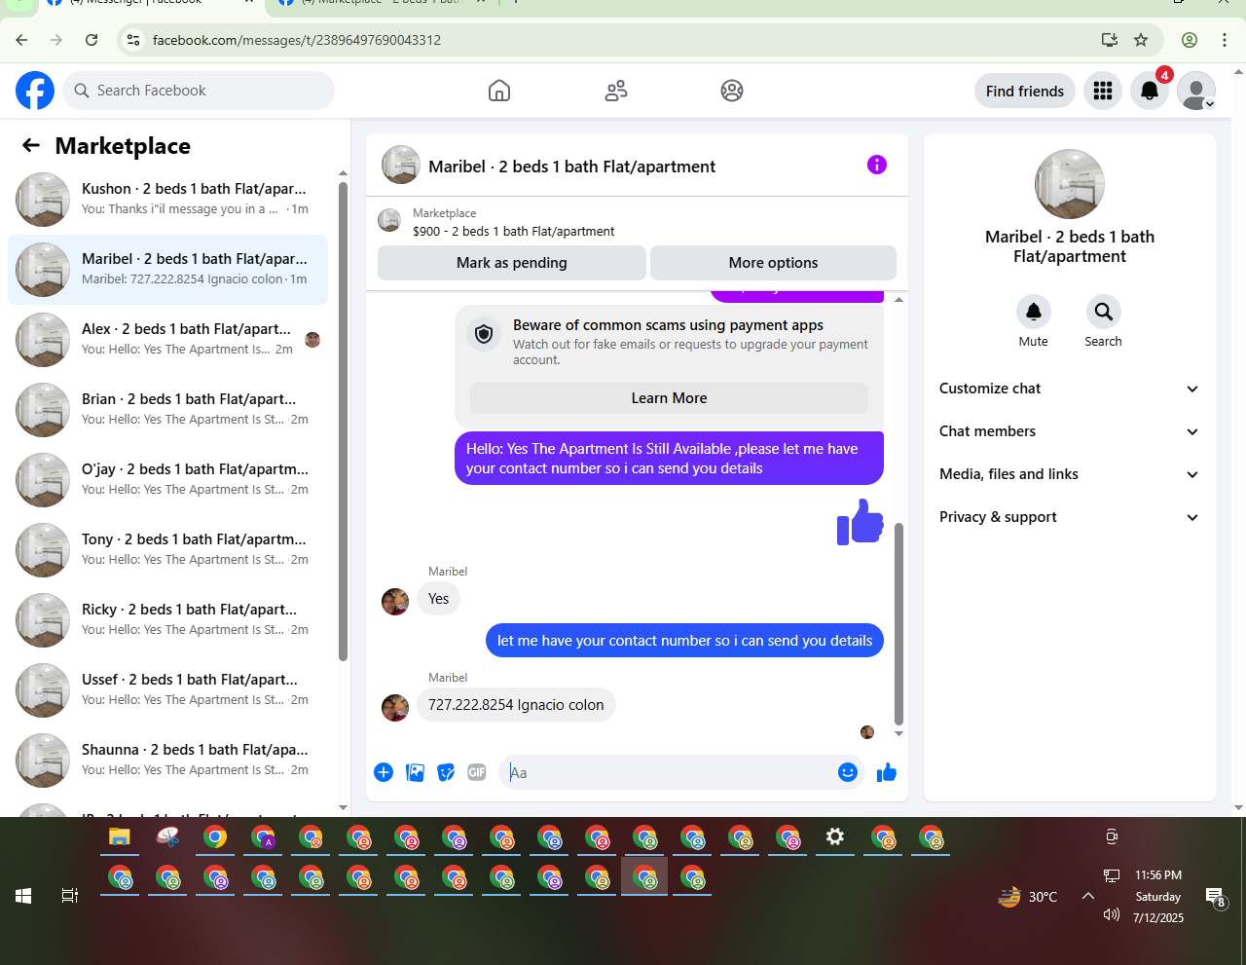The width and height of the screenshot is (1246, 965).
Task: Click the large listing thumbnail in right panel
Action: tap(1070, 184)
